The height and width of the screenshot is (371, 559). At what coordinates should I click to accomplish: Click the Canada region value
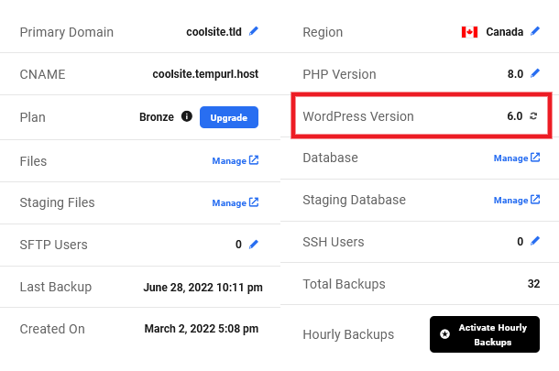pyautogui.click(x=504, y=32)
